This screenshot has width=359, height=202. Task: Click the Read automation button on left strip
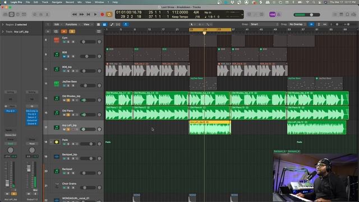pyautogui.click(x=10, y=144)
